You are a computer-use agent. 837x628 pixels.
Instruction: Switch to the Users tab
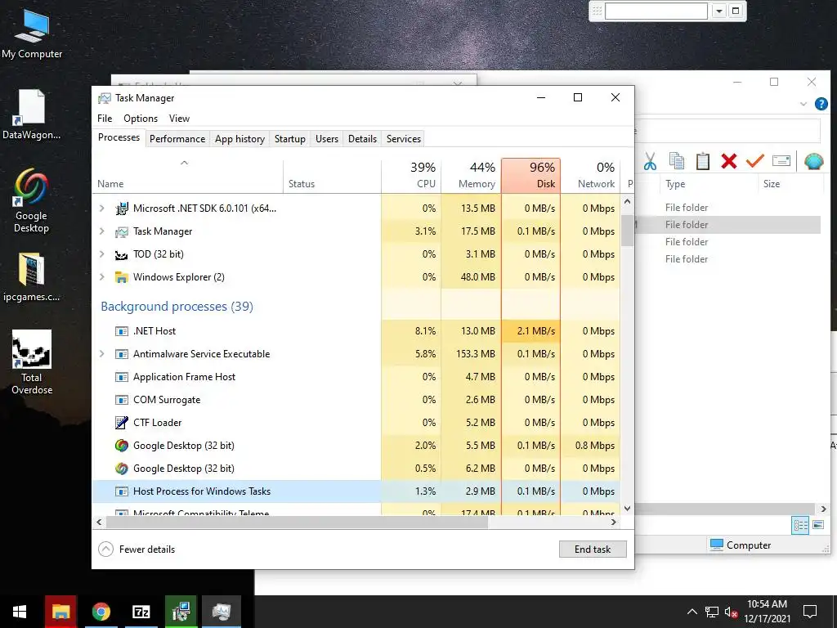[327, 139]
